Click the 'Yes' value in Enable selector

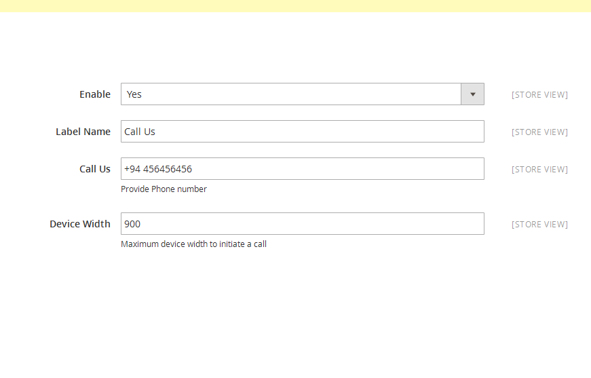[x=134, y=94]
